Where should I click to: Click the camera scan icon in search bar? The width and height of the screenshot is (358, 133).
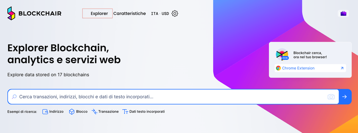tap(331, 97)
